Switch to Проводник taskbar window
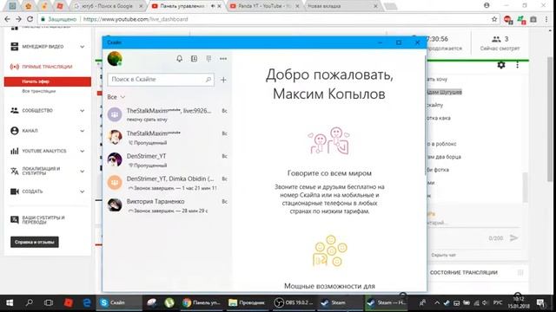 (x=247, y=302)
